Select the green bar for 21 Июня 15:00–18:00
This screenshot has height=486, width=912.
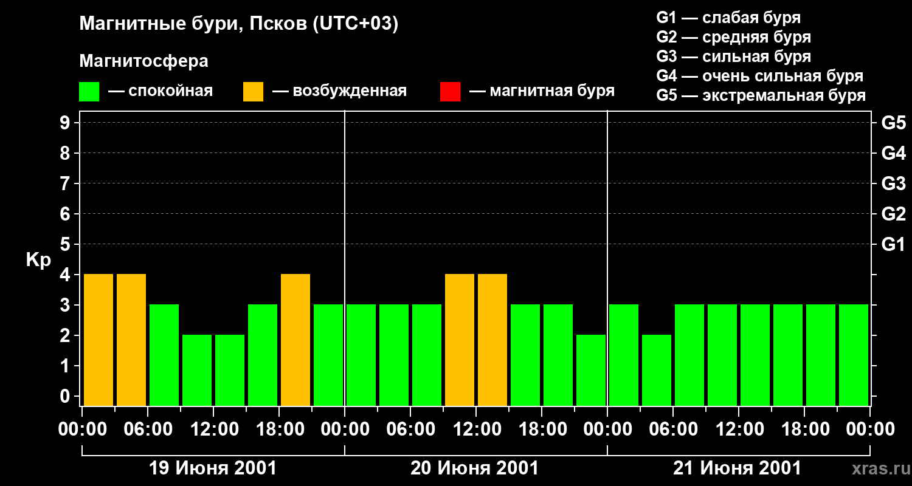(788, 355)
